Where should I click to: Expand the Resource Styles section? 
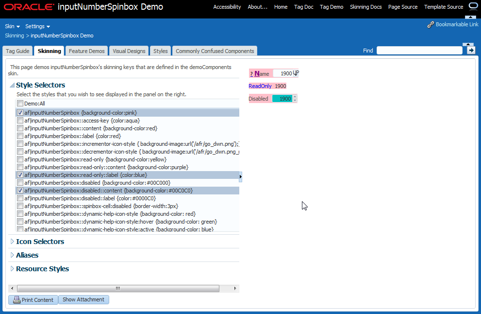12,268
